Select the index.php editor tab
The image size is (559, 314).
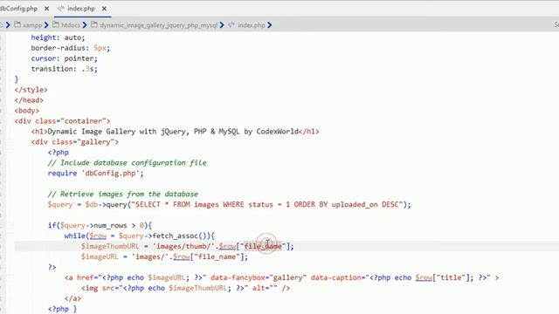pos(81,9)
